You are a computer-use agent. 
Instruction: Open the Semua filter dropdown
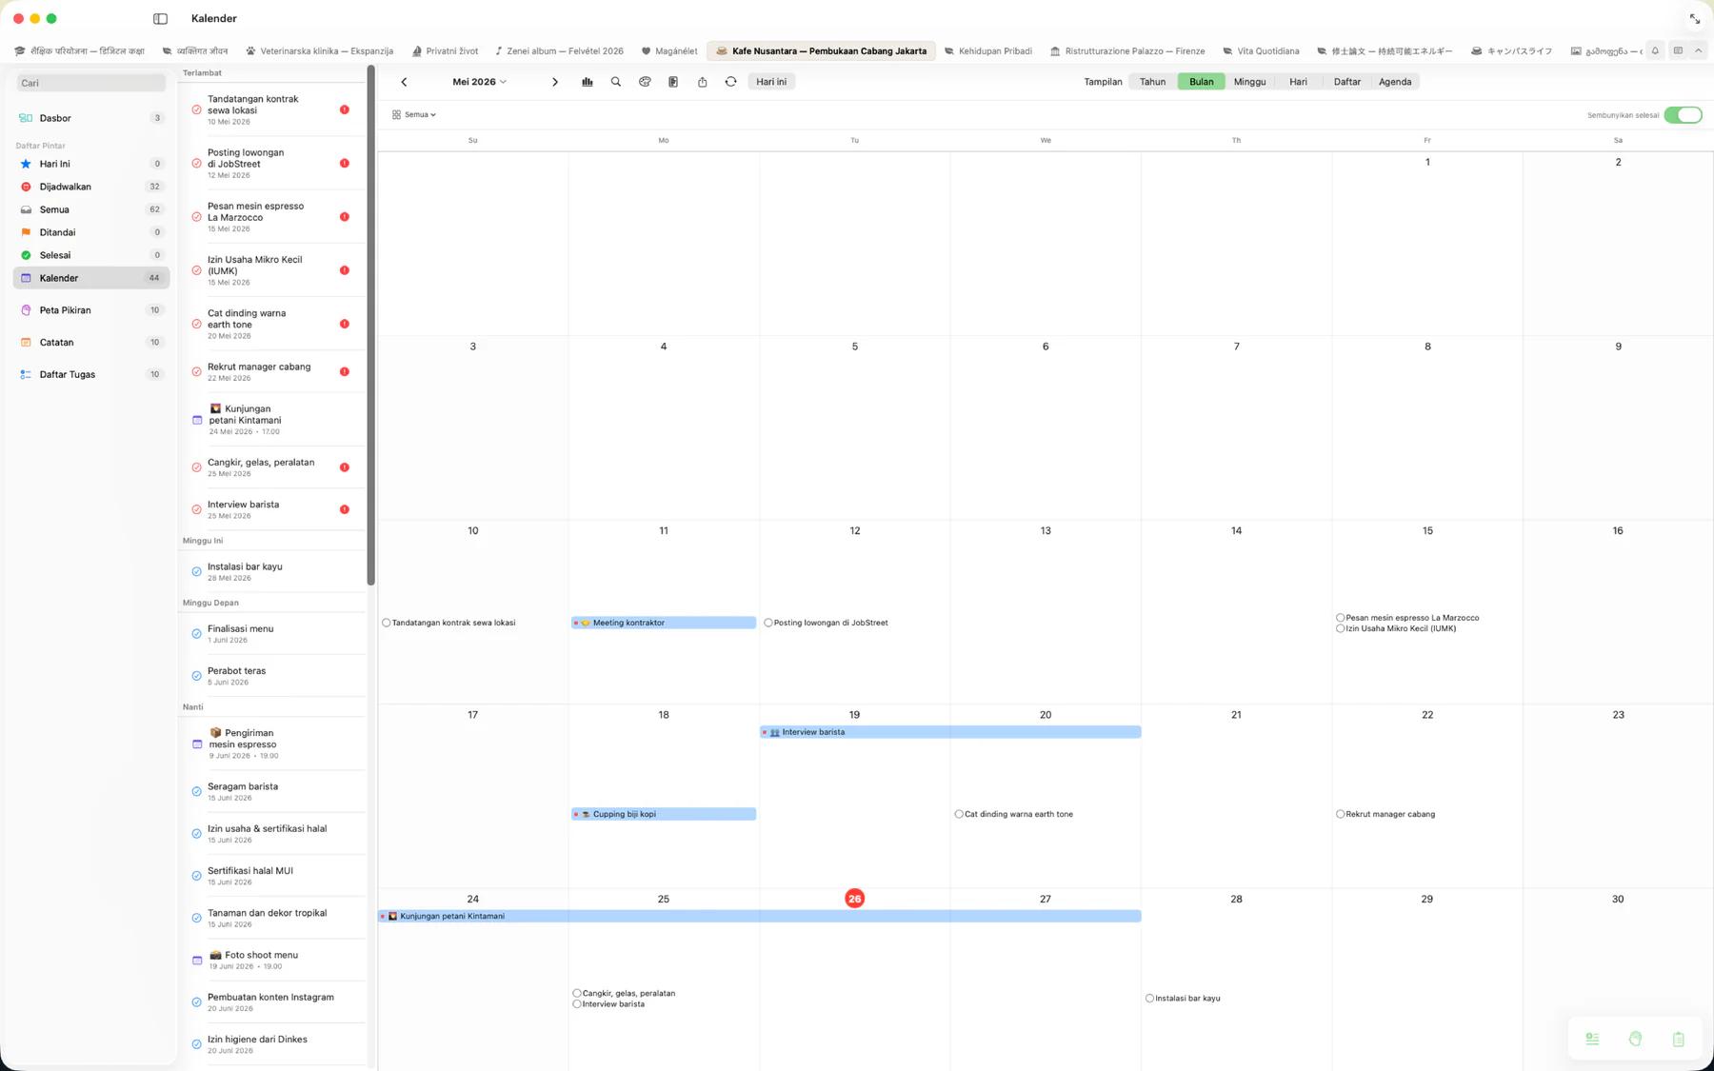[x=414, y=114]
